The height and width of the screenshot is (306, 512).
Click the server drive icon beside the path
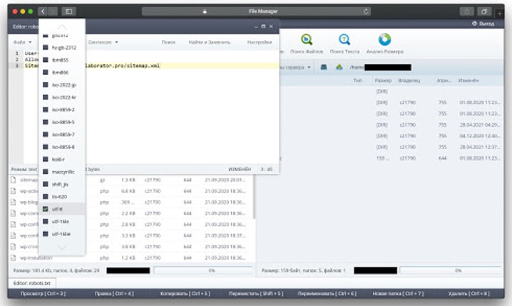pos(323,68)
